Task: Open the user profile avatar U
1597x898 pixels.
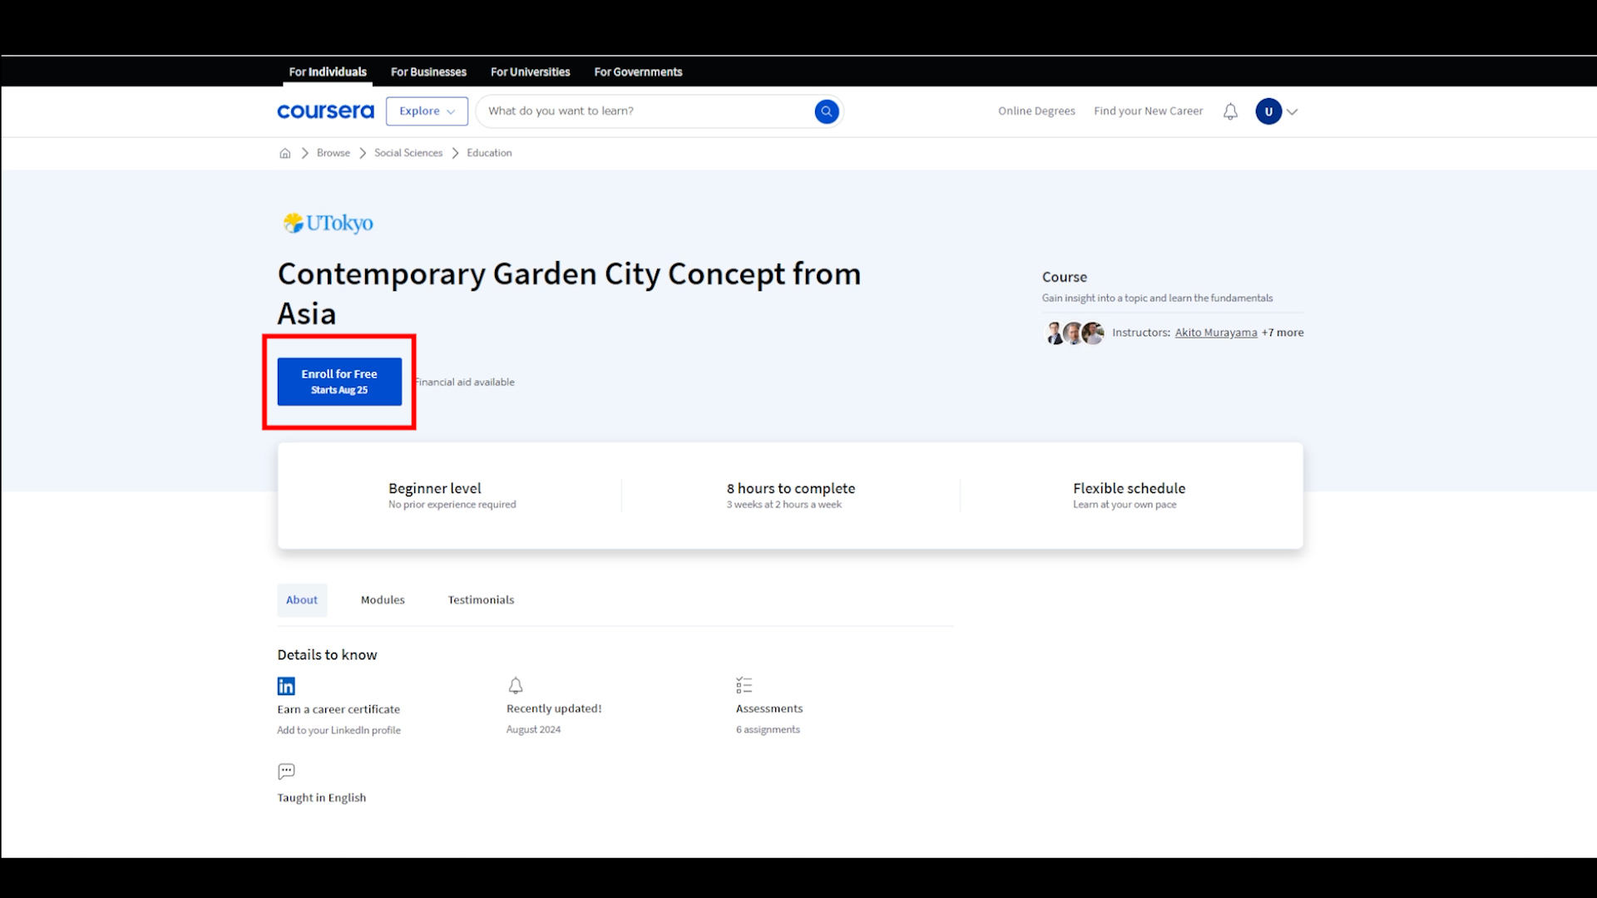Action: coord(1268,111)
